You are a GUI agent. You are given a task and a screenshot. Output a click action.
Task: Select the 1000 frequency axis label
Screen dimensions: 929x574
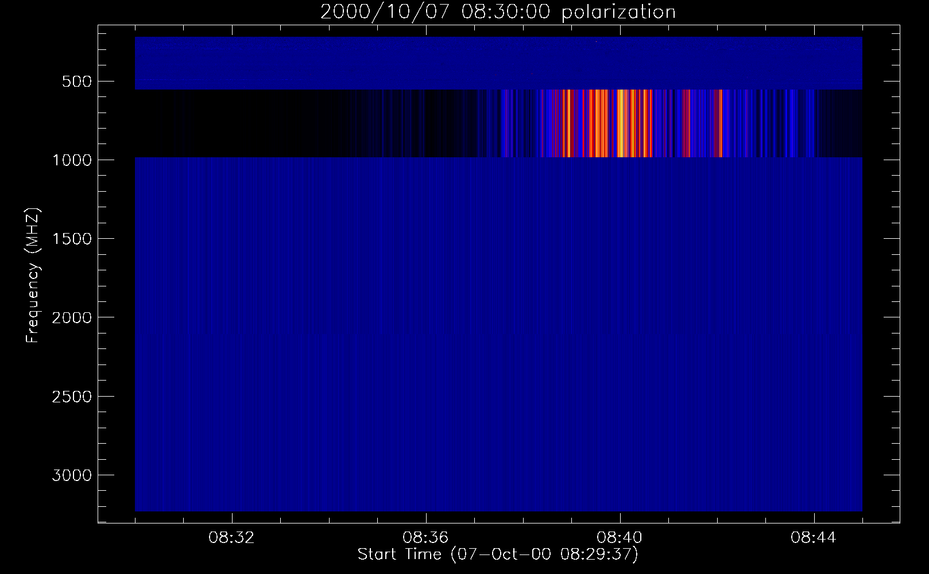[x=72, y=160]
